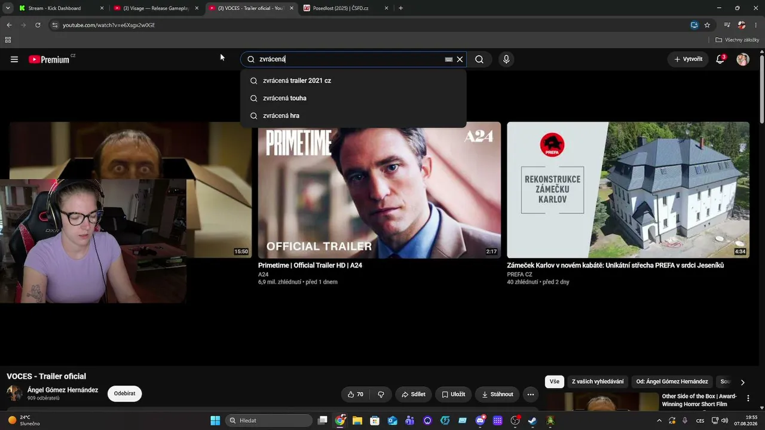The width and height of the screenshot is (765, 430).
Task: Open the apps grid on bookmarks bar
Action: coord(8,40)
